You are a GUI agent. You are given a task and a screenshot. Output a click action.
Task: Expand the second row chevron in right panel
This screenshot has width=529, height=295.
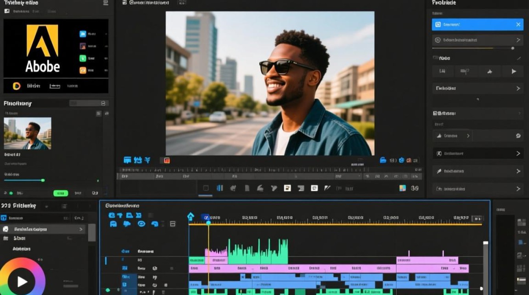point(518,40)
